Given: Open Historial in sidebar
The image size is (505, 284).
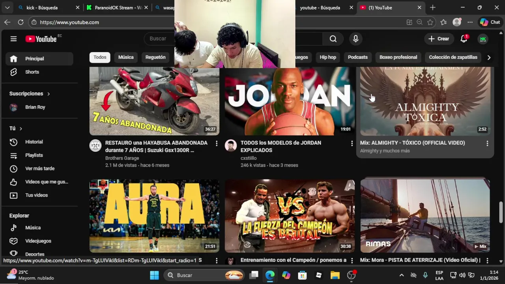Looking at the screenshot, I should point(39,142).
